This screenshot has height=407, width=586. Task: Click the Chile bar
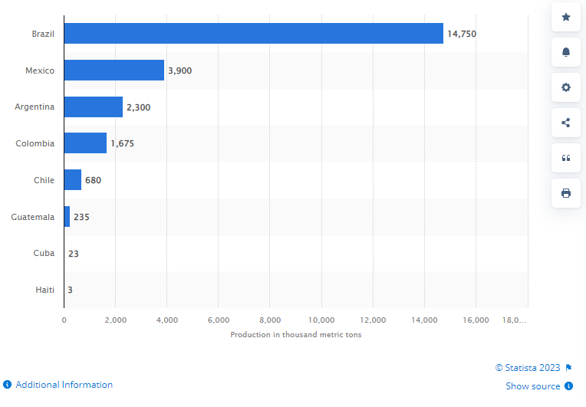(x=72, y=180)
